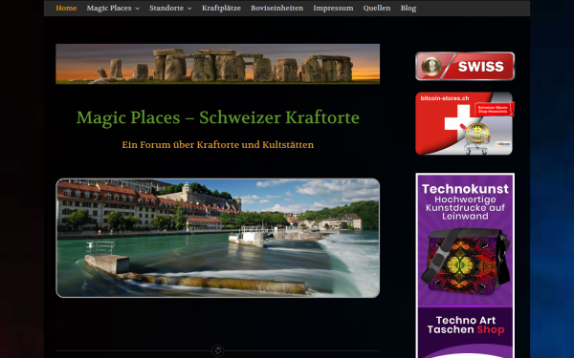
Task: Click the Ein Forum über Kraftorte subtitle
Action: 218,145
